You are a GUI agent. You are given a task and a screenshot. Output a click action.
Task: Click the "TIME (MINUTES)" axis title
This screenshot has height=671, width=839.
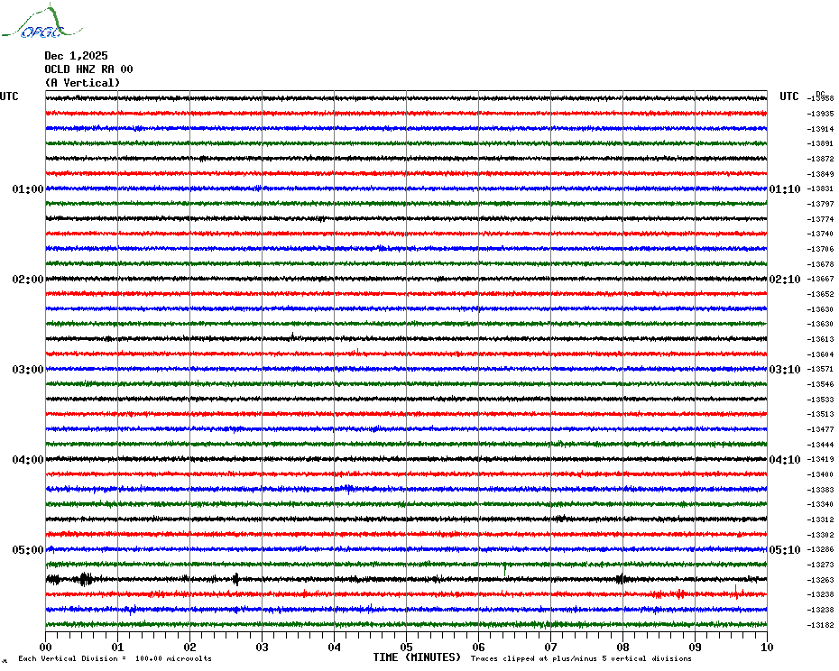pos(417,657)
